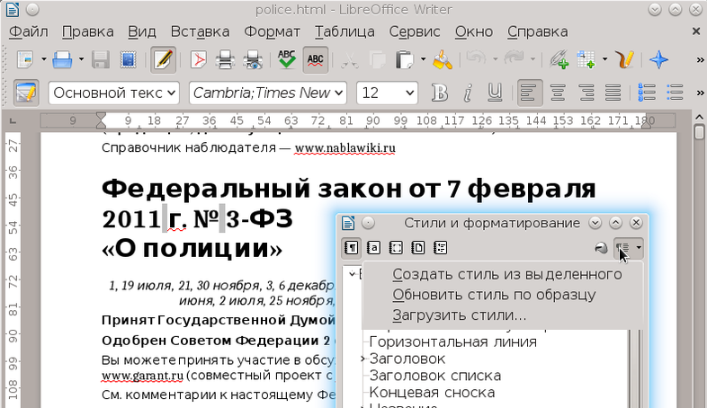Click the Save As icon

click(128, 59)
